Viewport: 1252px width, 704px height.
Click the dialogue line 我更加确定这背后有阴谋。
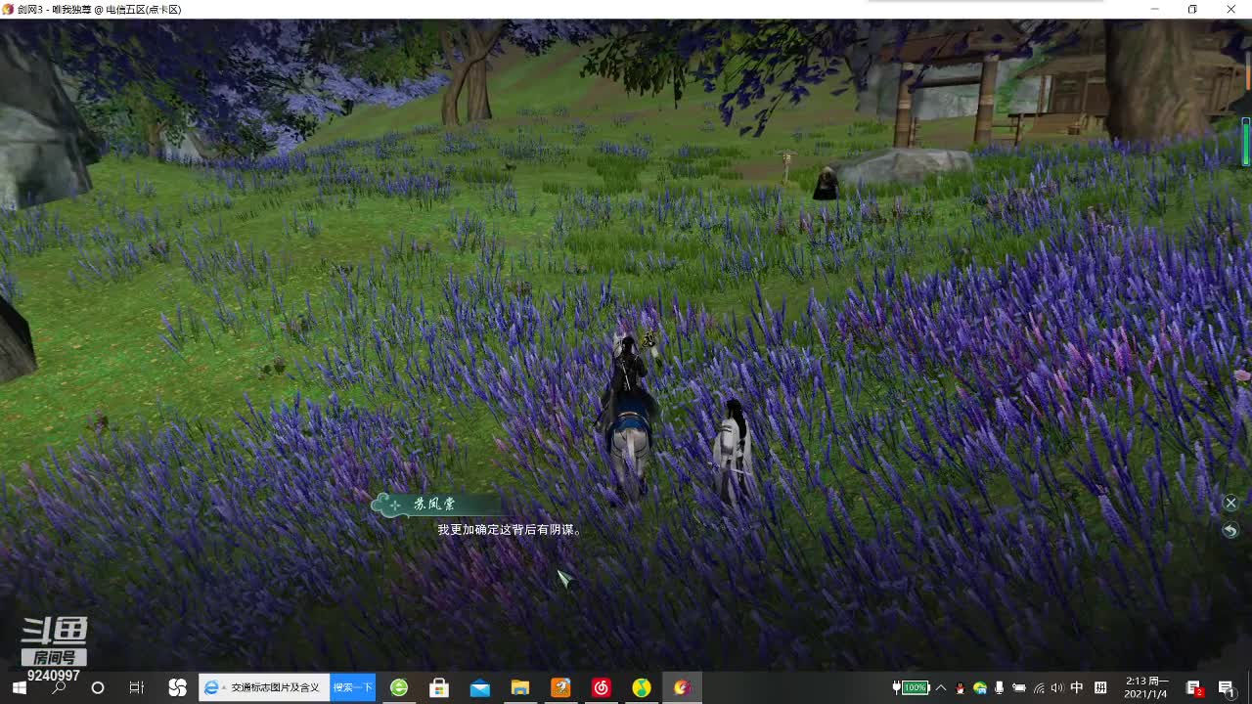click(x=510, y=530)
